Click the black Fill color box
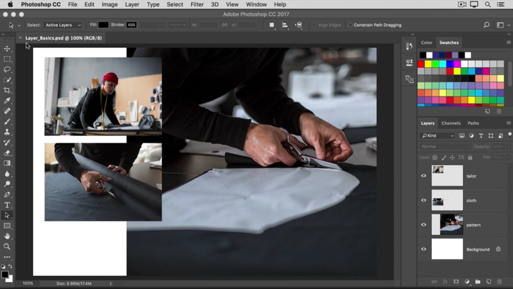Image resolution: width=513 pixels, height=289 pixels. click(x=103, y=25)
